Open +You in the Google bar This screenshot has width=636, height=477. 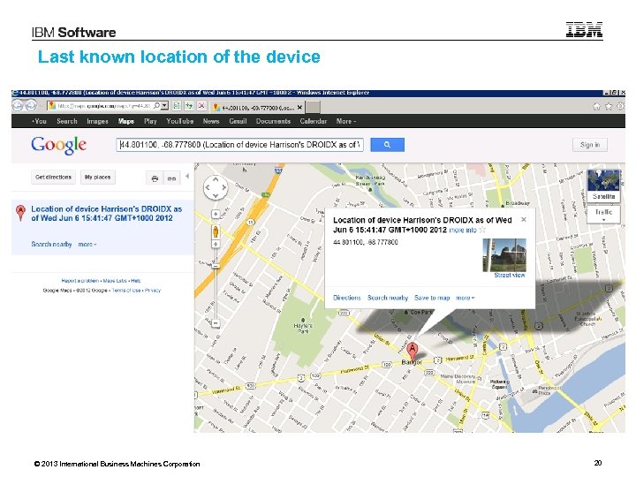[39, 121]
